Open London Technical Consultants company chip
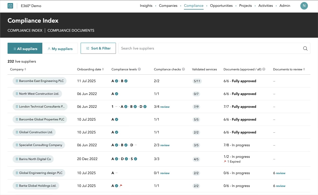 [x=40, y=107]
